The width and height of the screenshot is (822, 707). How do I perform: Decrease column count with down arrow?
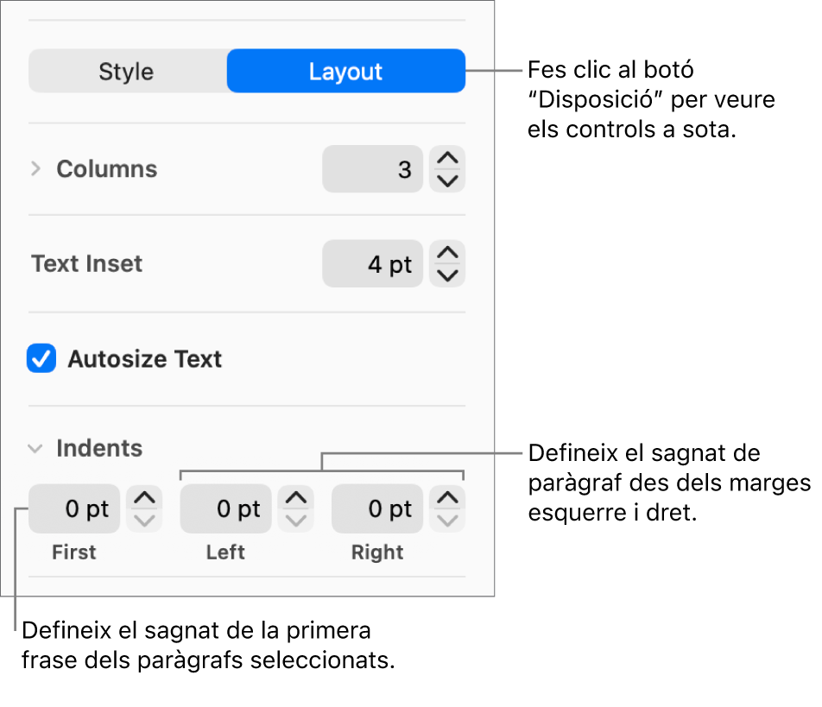[x=447, y=180]
